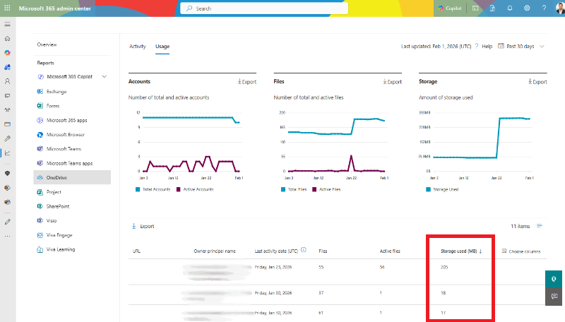Screen dimensions: 565x322
Task: Expand Microsoft 365 Copilot reports chevron
Action: pyautogui.click(x=105, y=77)
